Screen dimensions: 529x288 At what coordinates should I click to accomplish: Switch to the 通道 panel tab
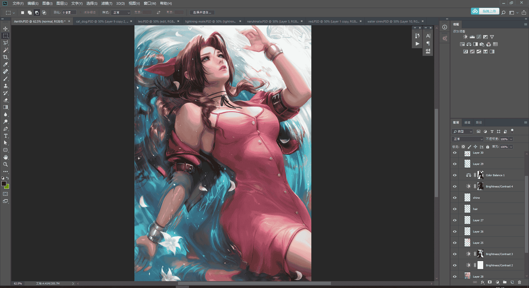pyautogui.click(x=467, y=122)
